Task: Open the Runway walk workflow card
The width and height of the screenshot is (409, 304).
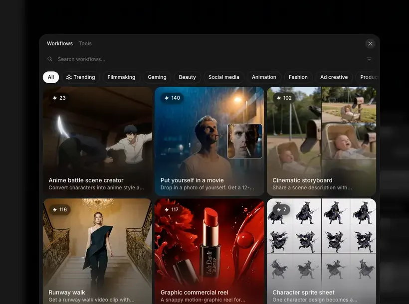Action: [x=98, y=251]
